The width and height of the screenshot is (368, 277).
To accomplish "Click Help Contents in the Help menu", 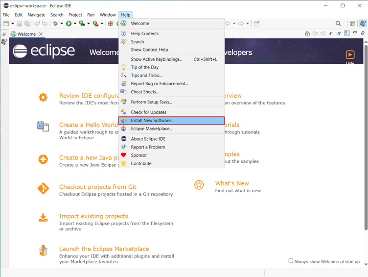I will tap(172, 34).
